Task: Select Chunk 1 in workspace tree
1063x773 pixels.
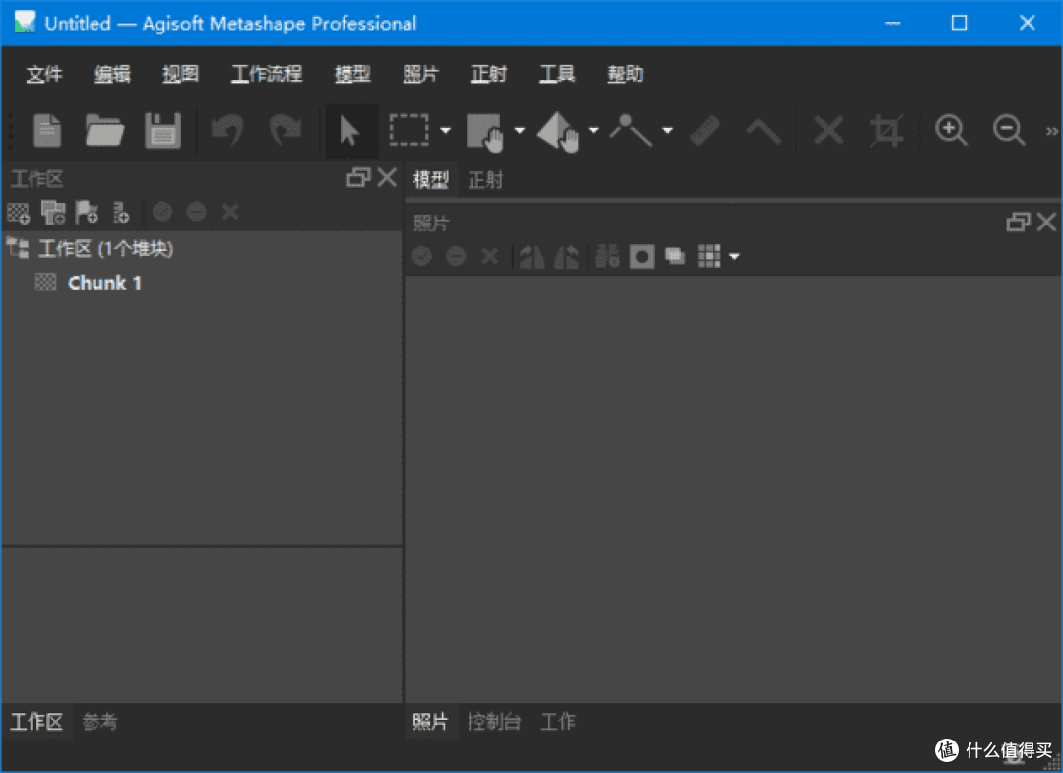Action: [x=105, y=283]
